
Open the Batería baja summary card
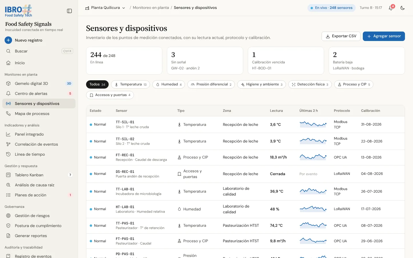pos(367,61)
